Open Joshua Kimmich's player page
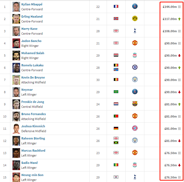The height and width of the screenshot is (182, 184). (33, 126)
